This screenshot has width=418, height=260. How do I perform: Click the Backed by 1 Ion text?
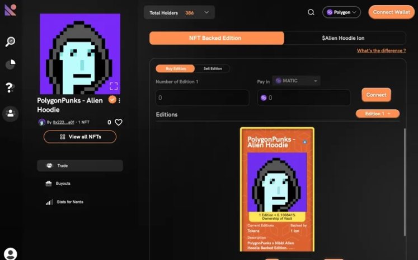[x=298, y=228]
